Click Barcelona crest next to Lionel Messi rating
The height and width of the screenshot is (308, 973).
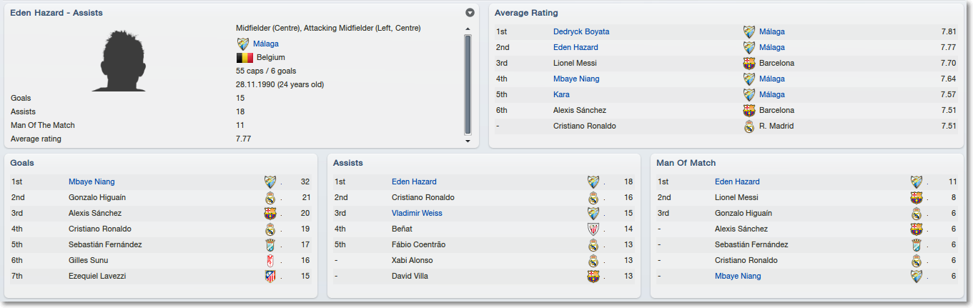(x=749, y=63)
